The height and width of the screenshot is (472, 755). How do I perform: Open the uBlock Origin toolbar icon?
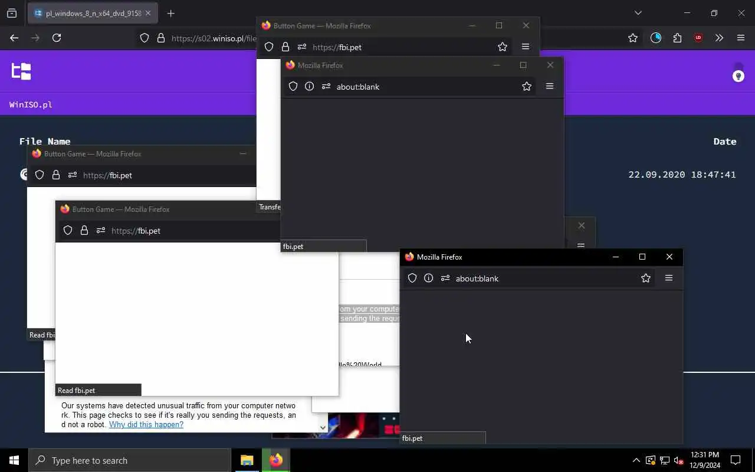698,38
